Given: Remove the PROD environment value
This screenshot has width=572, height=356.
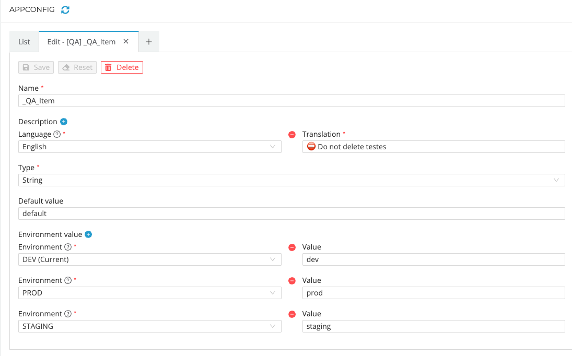Looking at the screenshot, I should coord(291,280).
